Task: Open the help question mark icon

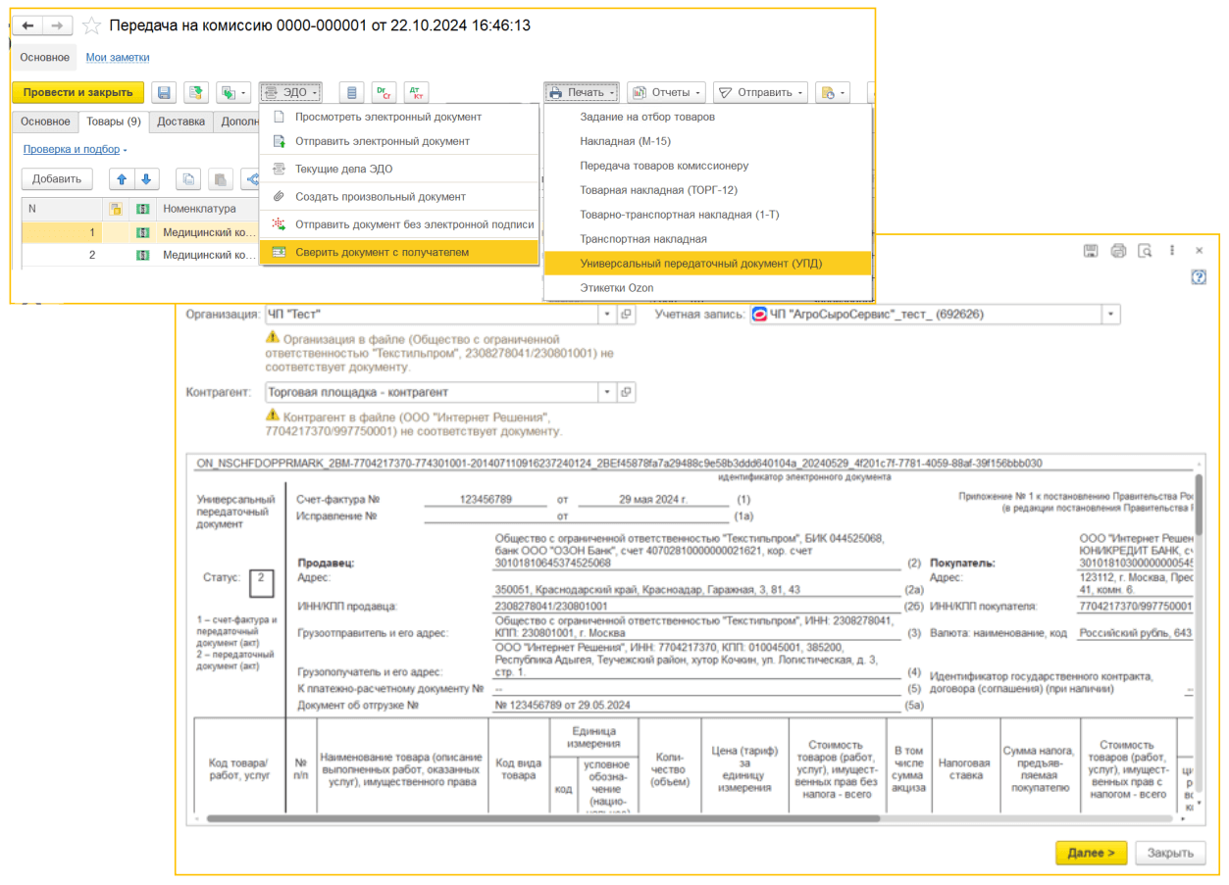Action: pos(1198,277)
